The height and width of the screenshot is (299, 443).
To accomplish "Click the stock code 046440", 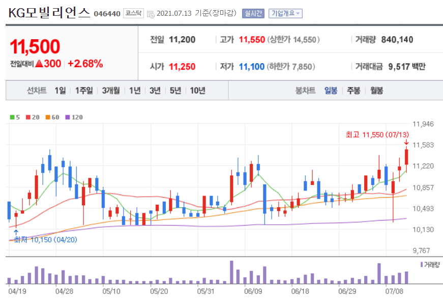I will 107,14.
